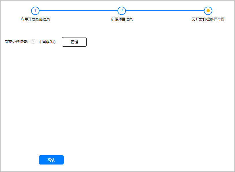Select the numeral 1 in the stepper
235x172 pixels.
point(35,11)
